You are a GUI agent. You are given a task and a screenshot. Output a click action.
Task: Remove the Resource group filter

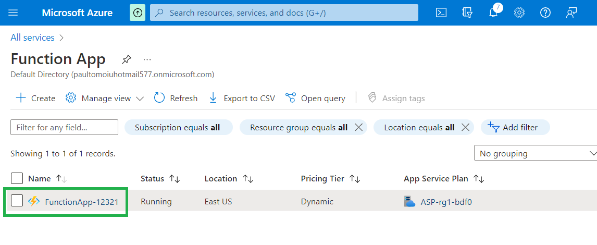click(x=358, y=127)
